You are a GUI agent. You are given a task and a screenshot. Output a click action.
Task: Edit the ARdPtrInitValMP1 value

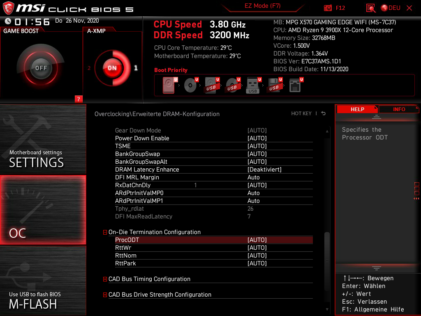click(x=253, y=200)
